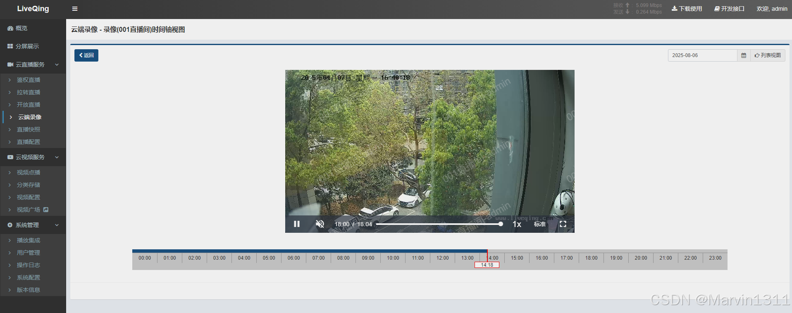Pause the video playback
The width and height of the screenshot is (792, 313).
tap(297, 224)
